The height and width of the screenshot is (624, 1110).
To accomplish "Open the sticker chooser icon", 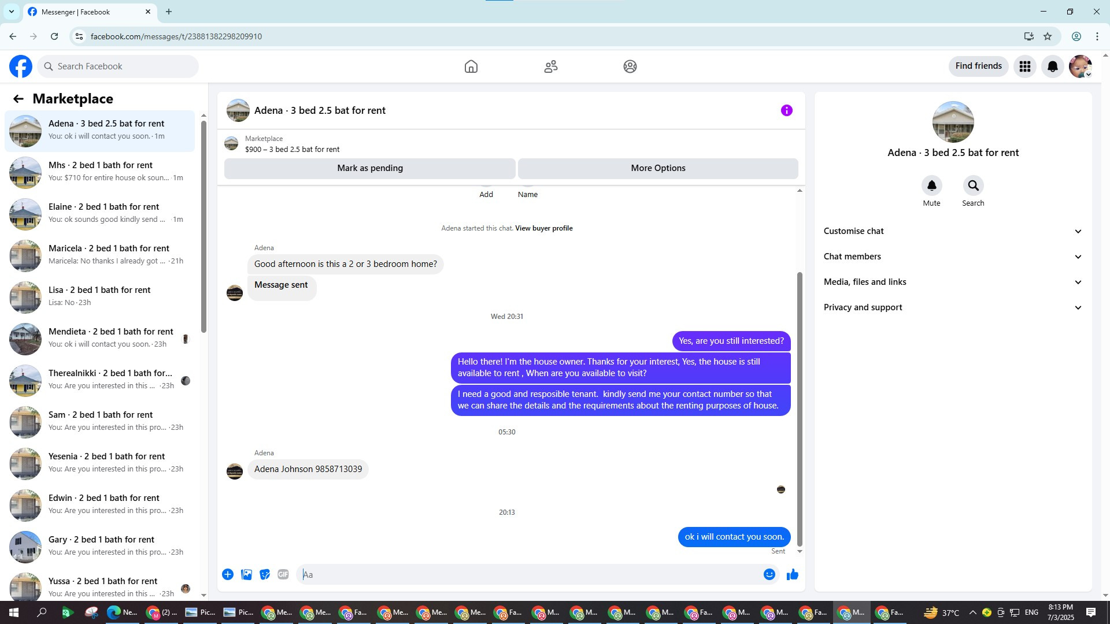I will pyautogui.click(x=265, y=574).
